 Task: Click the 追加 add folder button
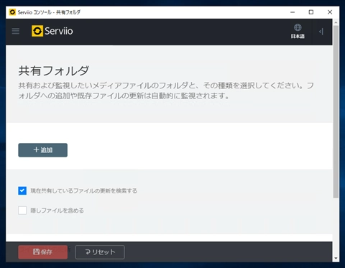(43, 150)
